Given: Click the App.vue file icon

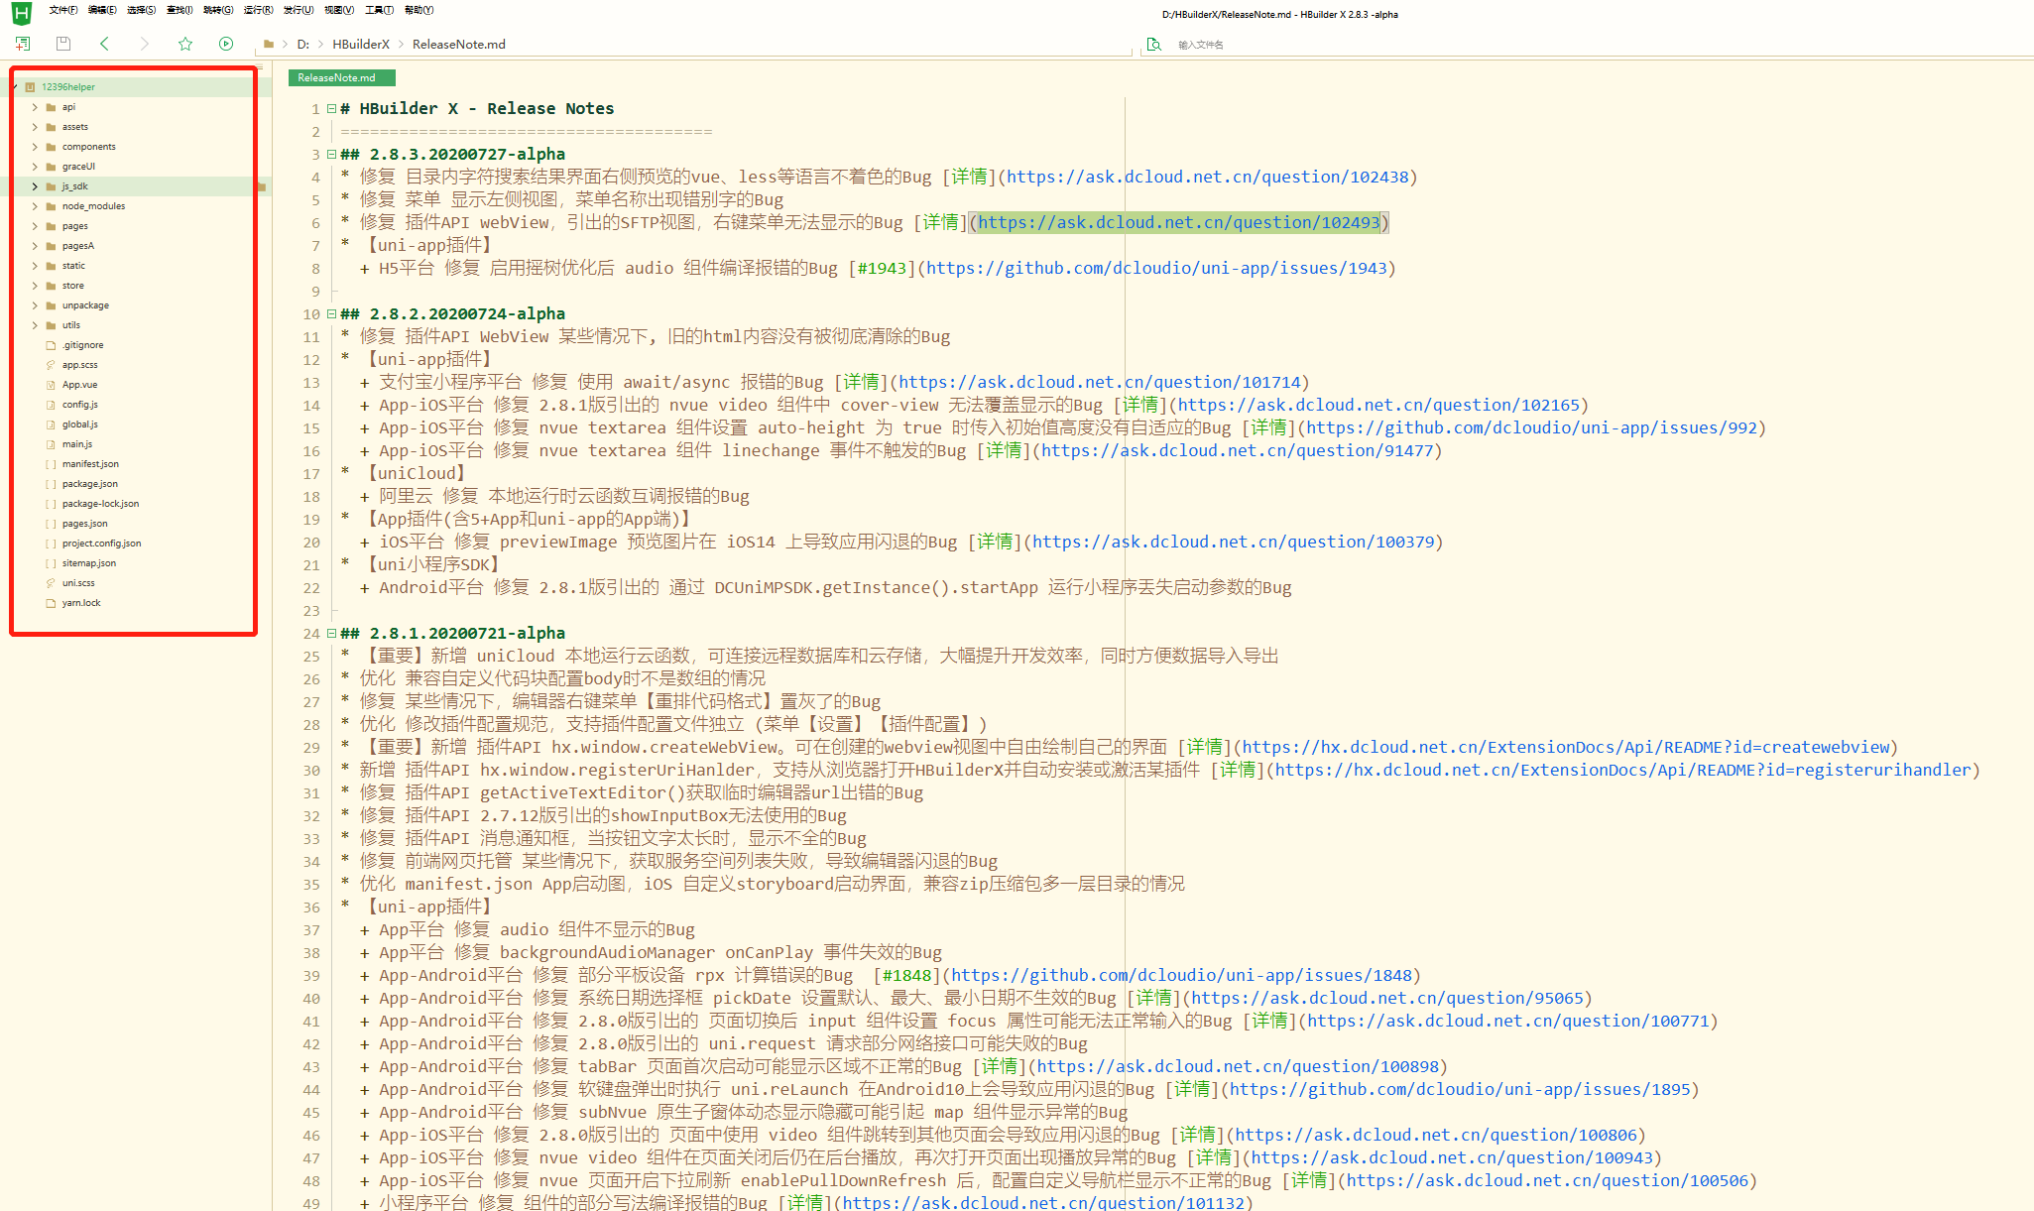Looking at the screenshot, I should 51,385.
